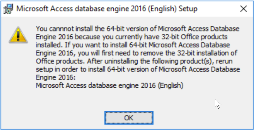
Task: Close the Setup dialog with the X
Action: pos(244,9)
